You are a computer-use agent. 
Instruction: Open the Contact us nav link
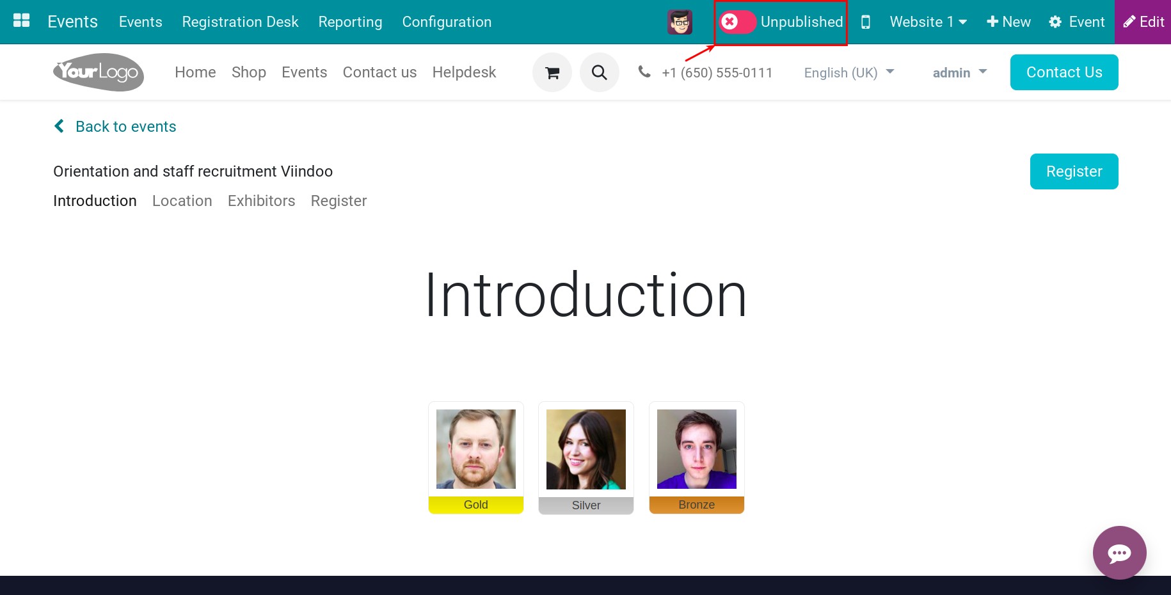pyautogui.click(x=379, y=72)
